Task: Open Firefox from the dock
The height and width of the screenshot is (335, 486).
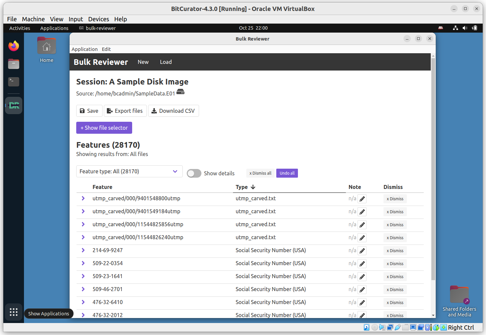Action: (14, 46)
